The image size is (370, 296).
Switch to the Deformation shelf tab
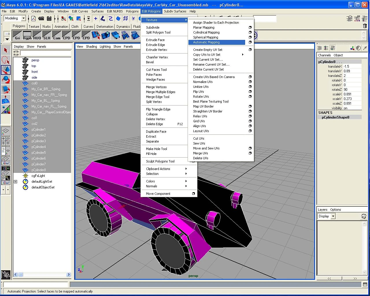tap(105, 26)
